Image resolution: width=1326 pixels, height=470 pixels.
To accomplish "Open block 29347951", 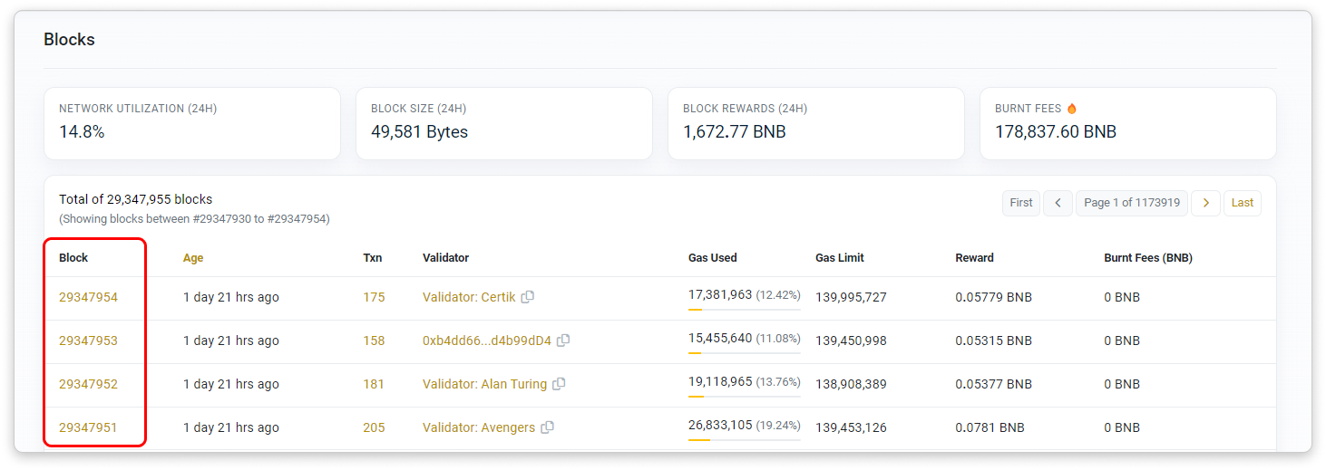I will (x=88, y=427).
